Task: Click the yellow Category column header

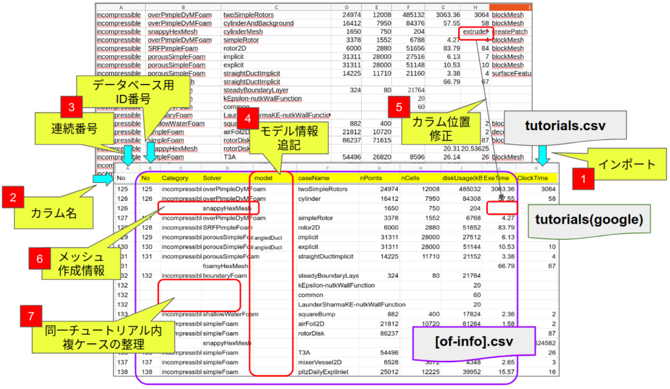Action: 175,178
